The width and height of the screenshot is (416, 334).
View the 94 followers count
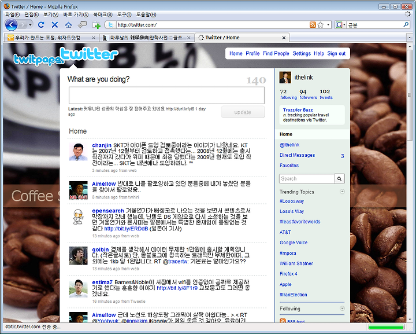click(308, 94)
